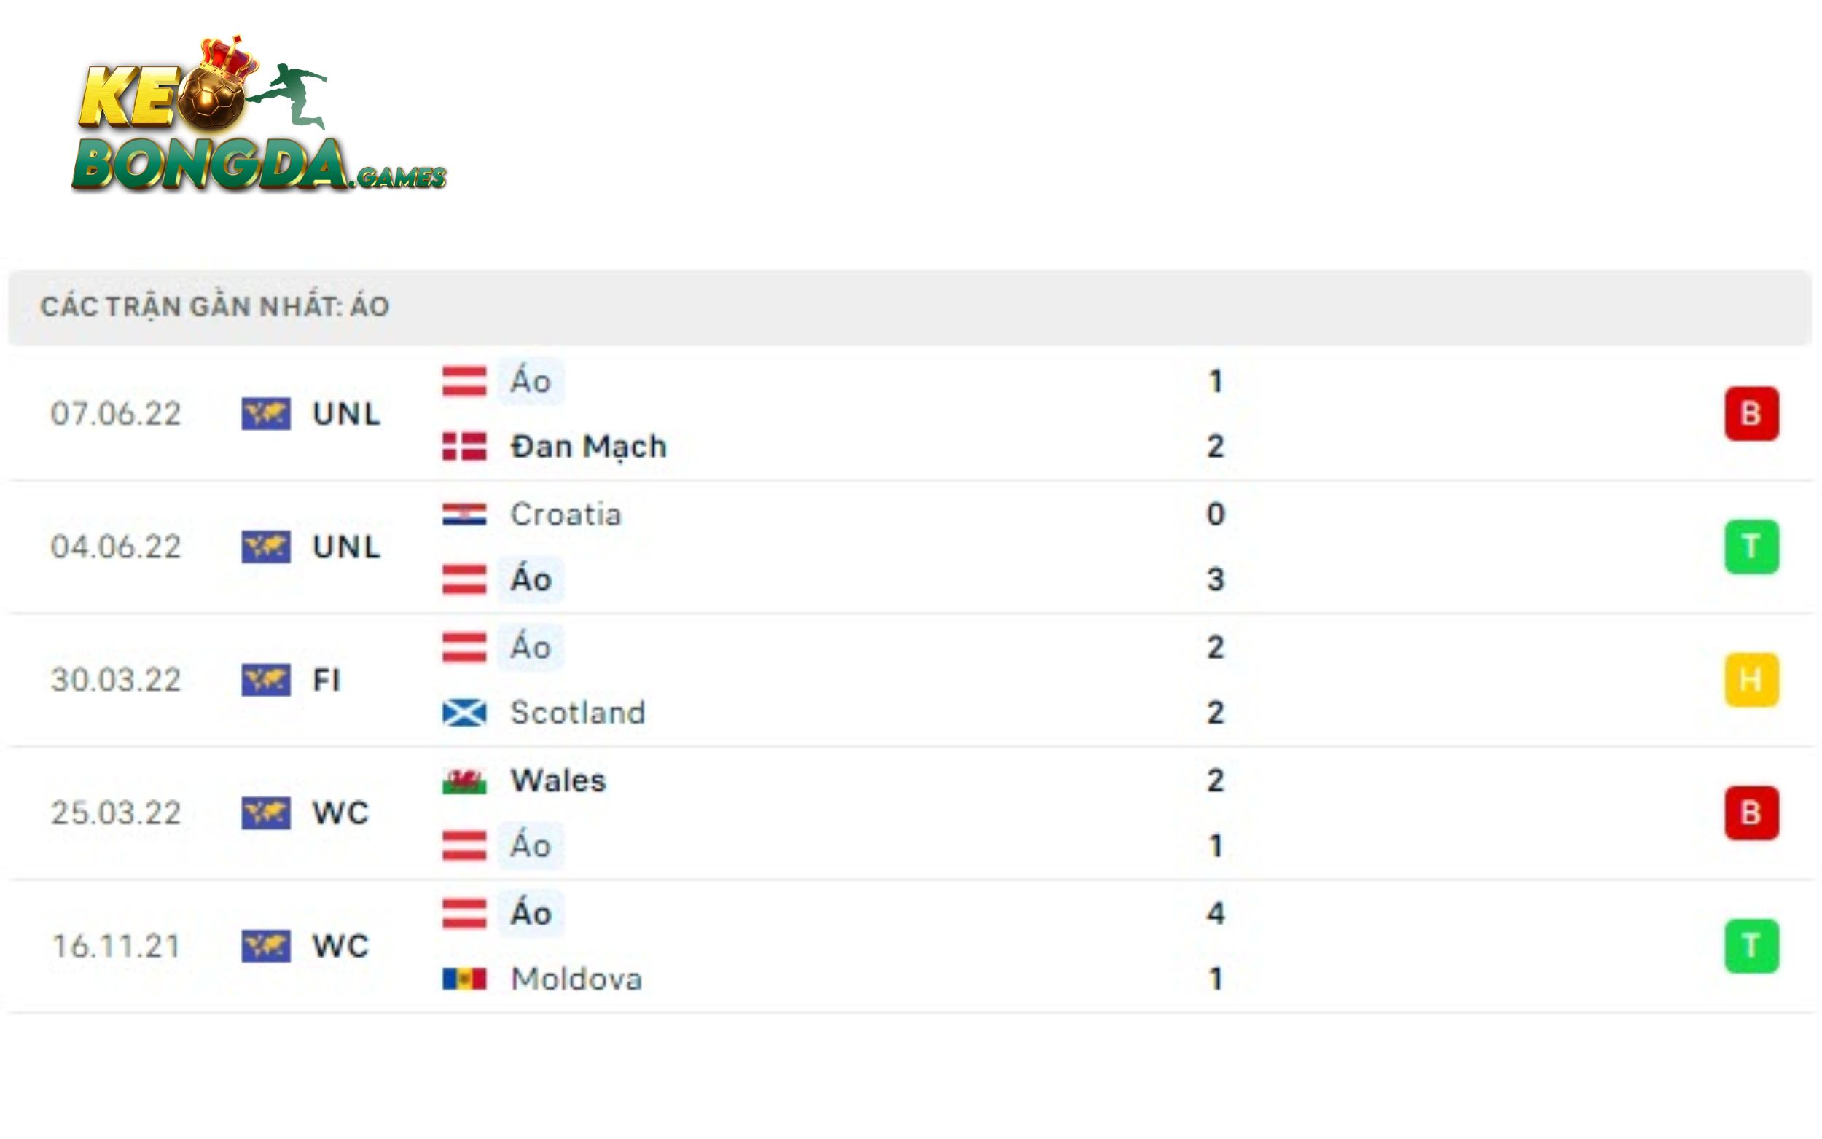This screenshot has height=1139, width=1822.
Task: Click the Keobongda.games logo
Action: (258, 117)
